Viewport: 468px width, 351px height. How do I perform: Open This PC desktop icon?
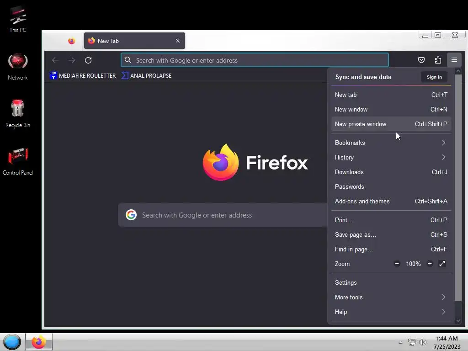coord(18,19)
